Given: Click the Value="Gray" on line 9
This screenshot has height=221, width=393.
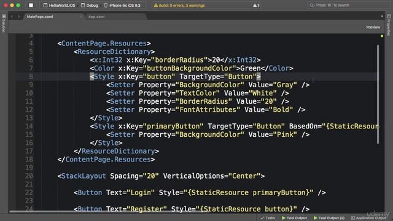Looking at the screenshot, I should click(273, 85).
